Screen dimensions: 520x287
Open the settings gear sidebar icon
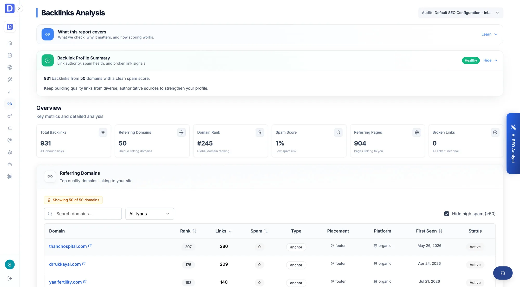(x=10, y=152)
